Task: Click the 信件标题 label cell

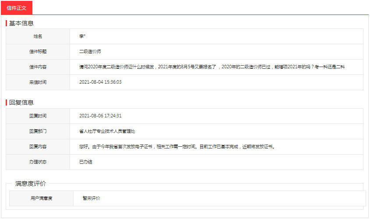Action: click(x=38, y=52)
